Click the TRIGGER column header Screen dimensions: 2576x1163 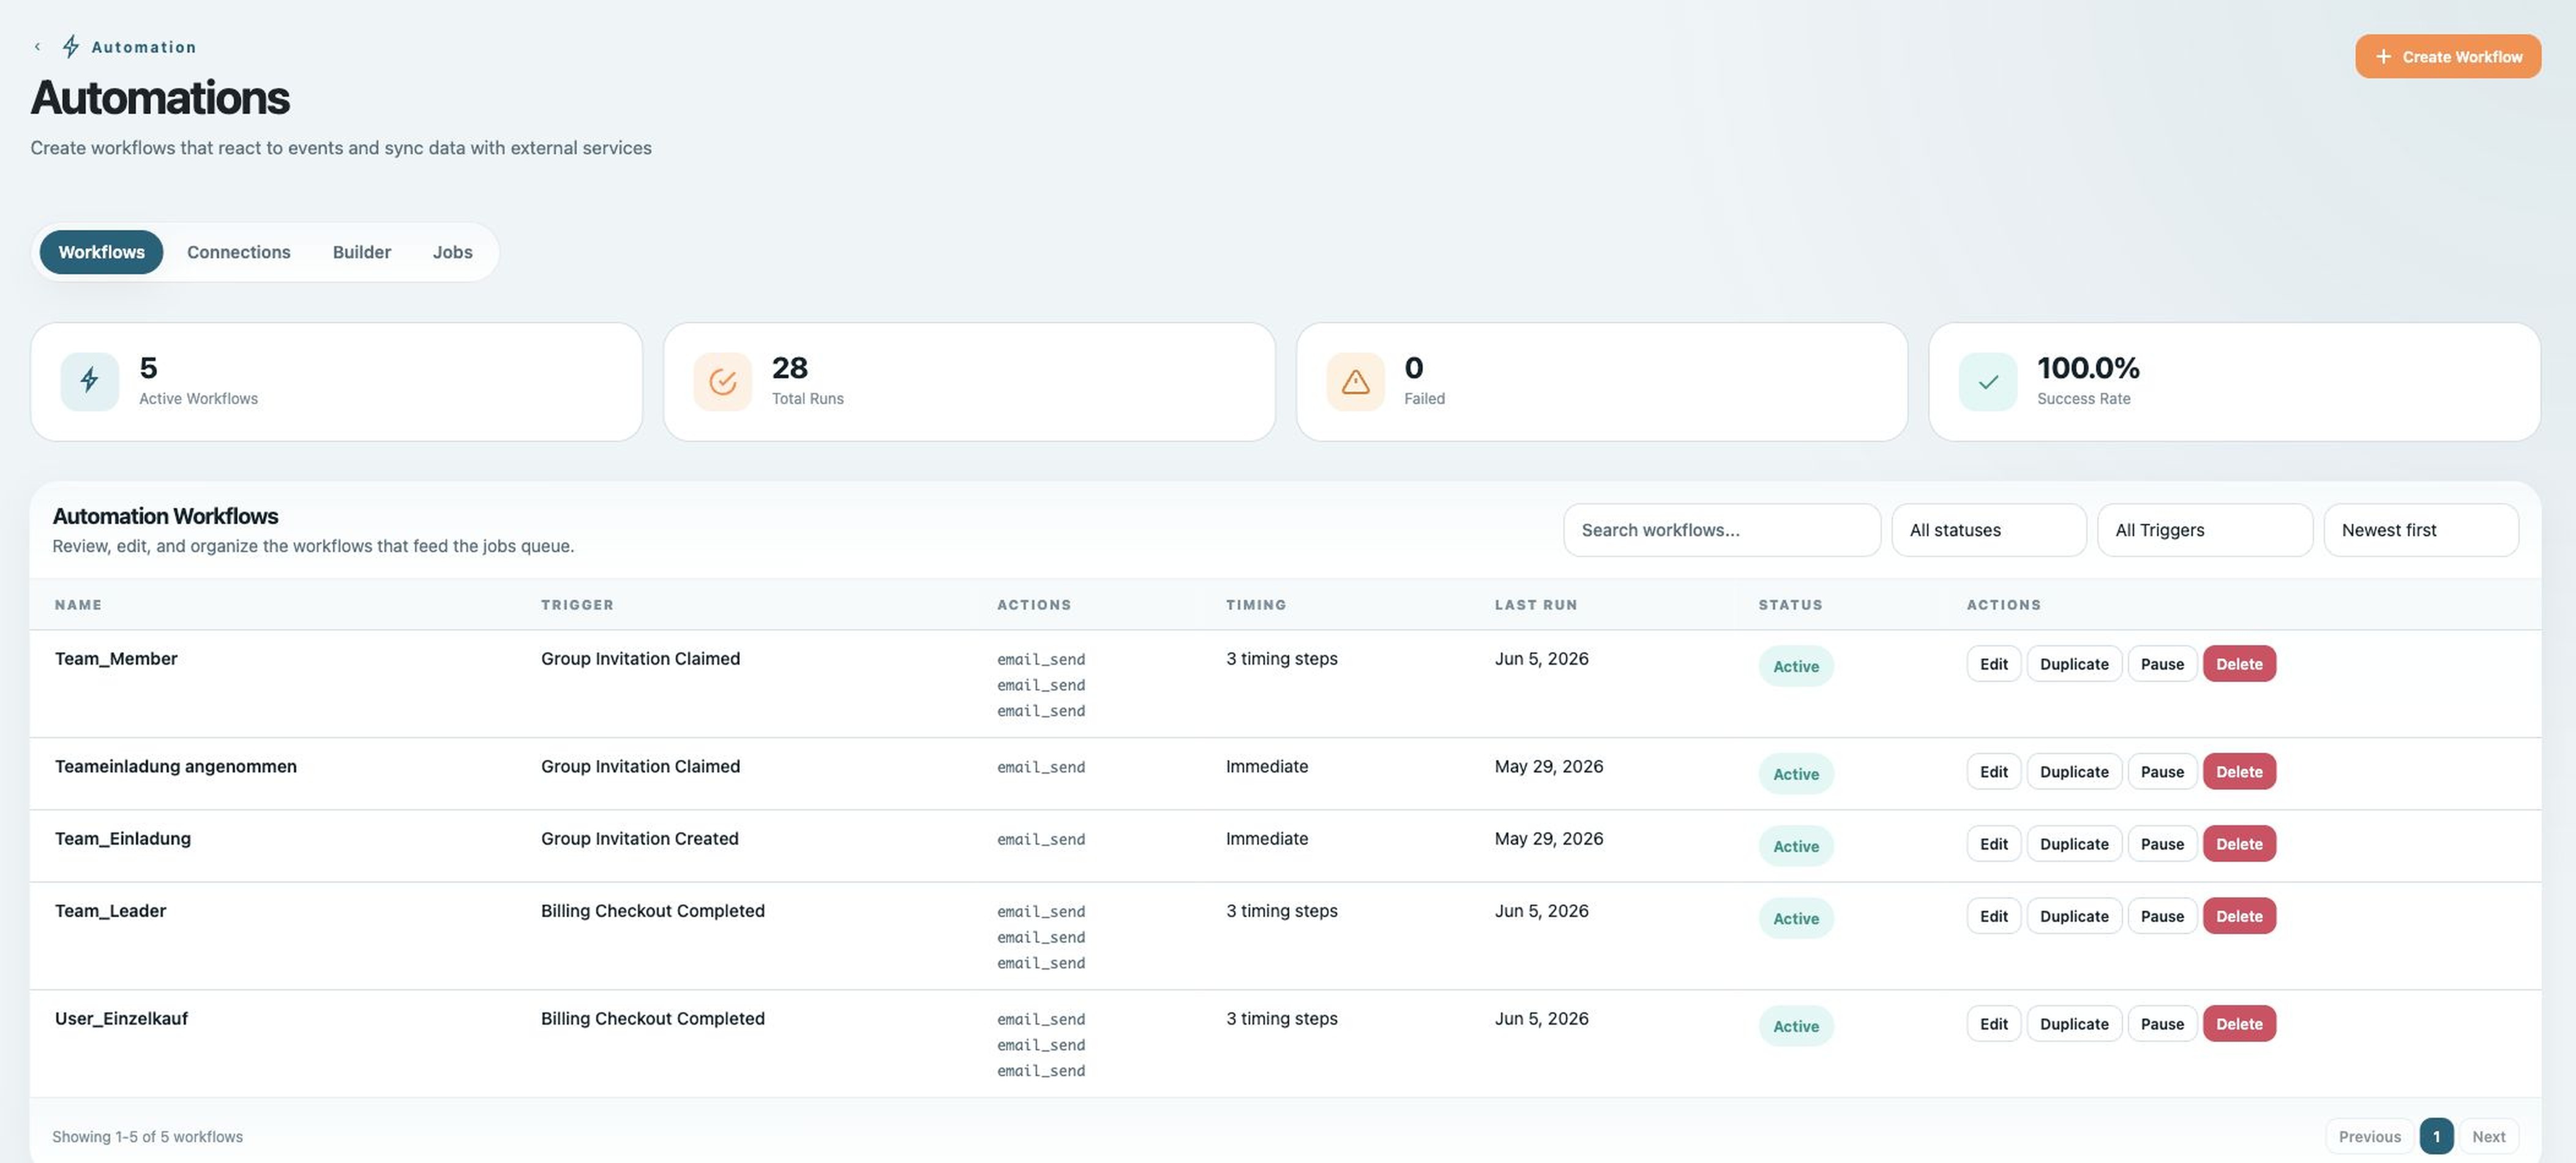[577, 605]
